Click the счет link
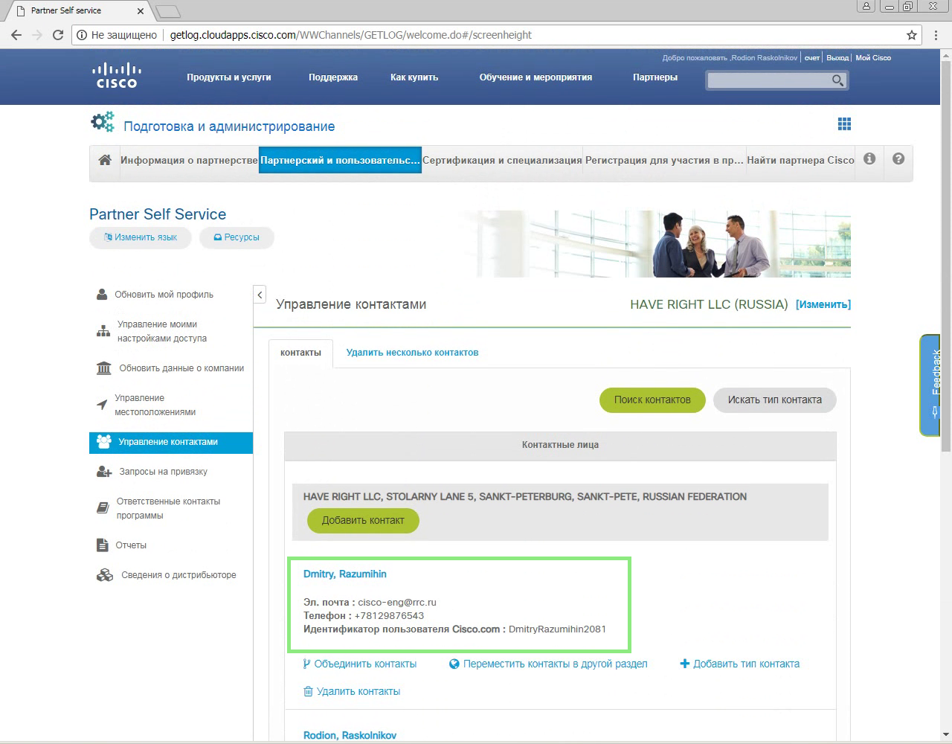This screenshot has width=952, height=744. (812, 58)
